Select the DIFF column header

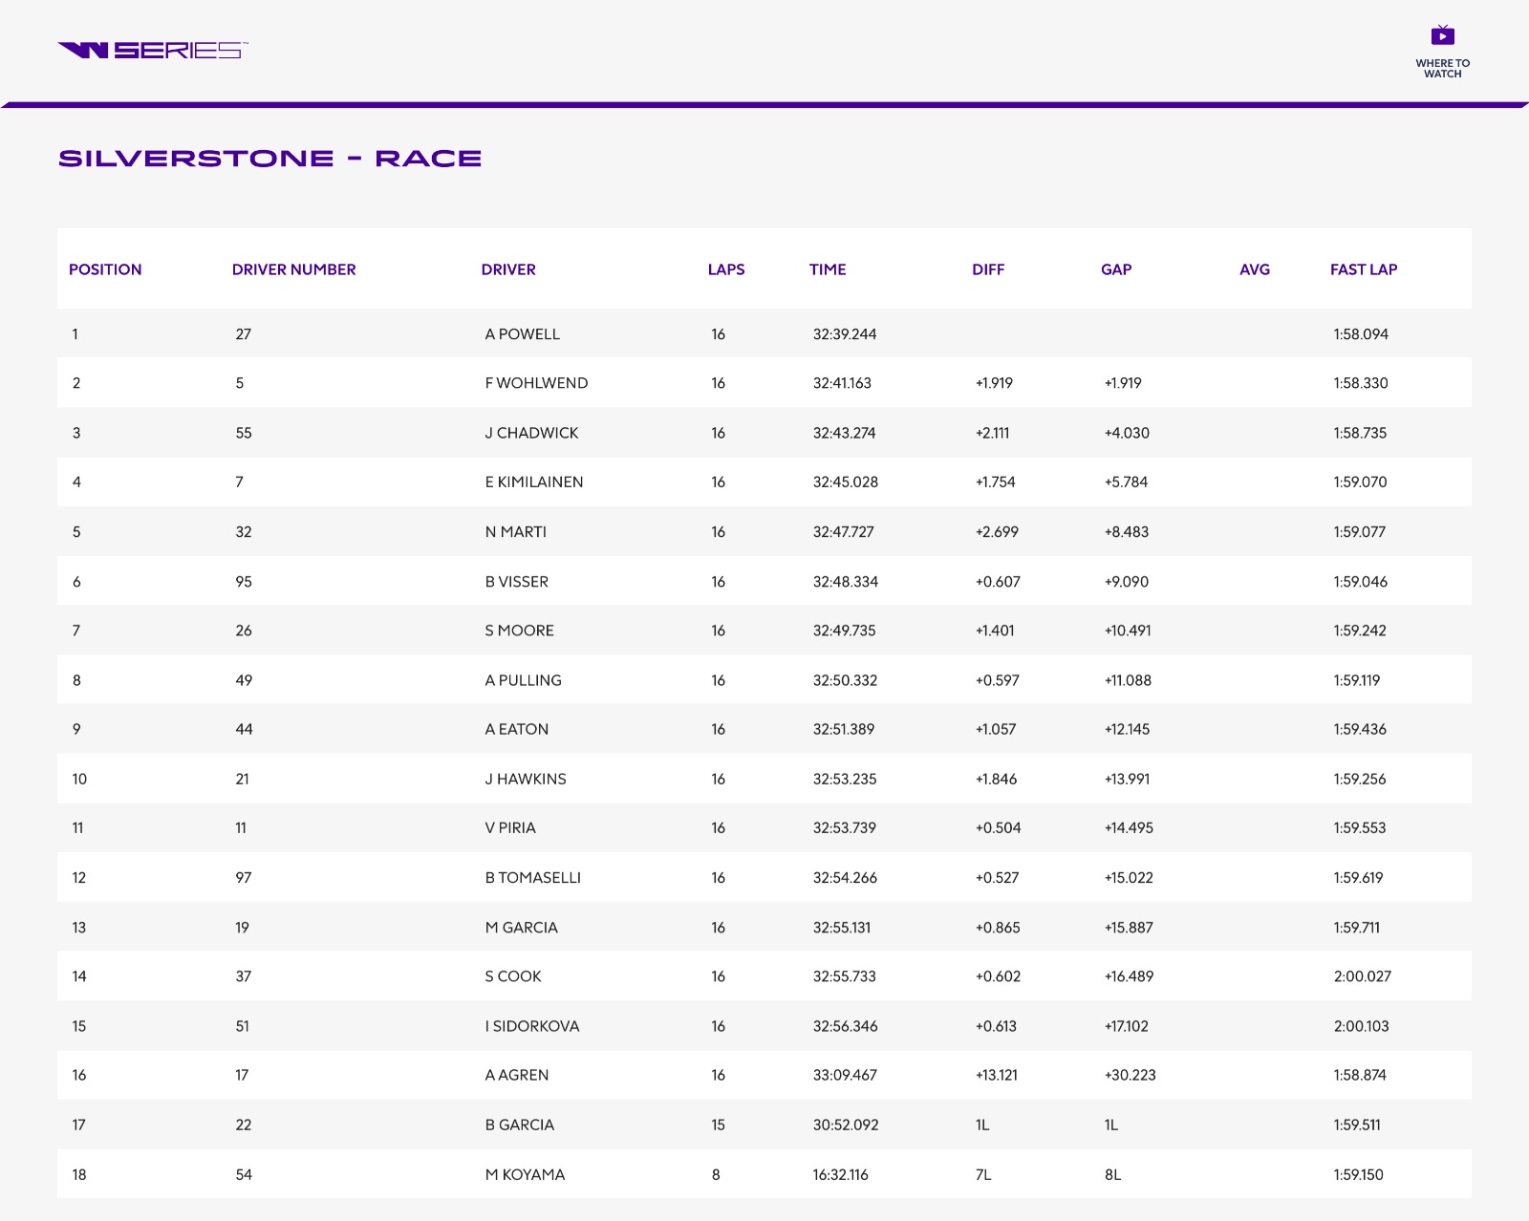pos(988,269)
